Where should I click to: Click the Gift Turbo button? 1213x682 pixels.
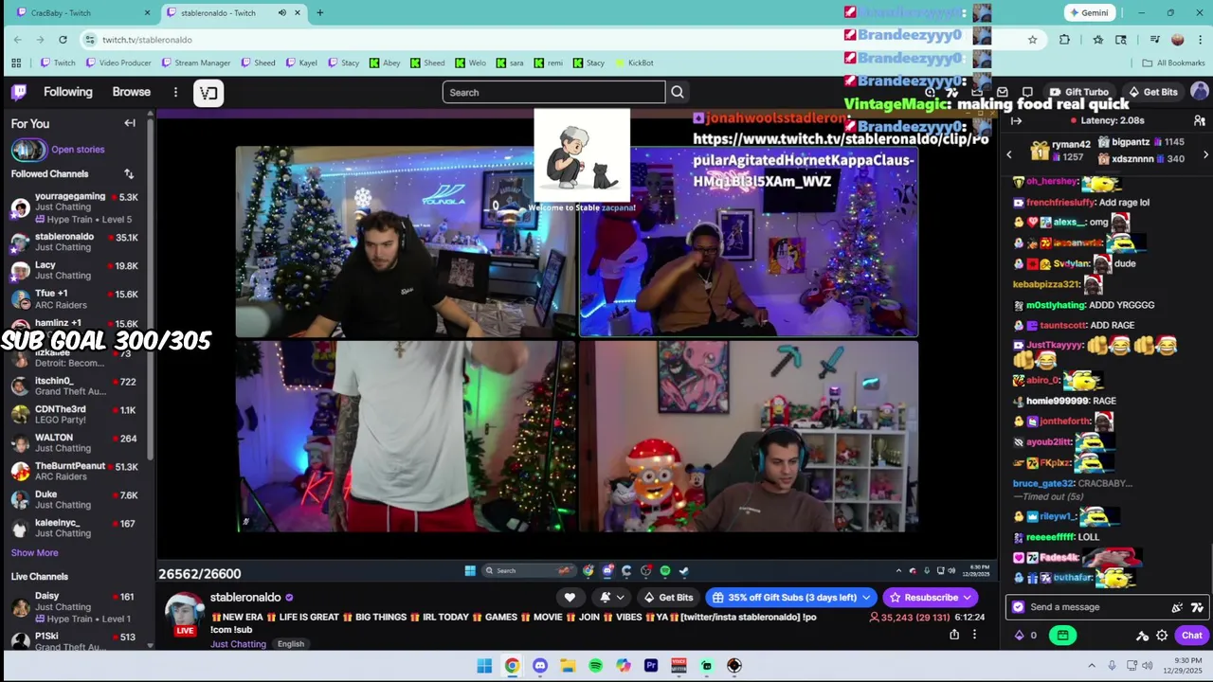(x=1078, y=92)
